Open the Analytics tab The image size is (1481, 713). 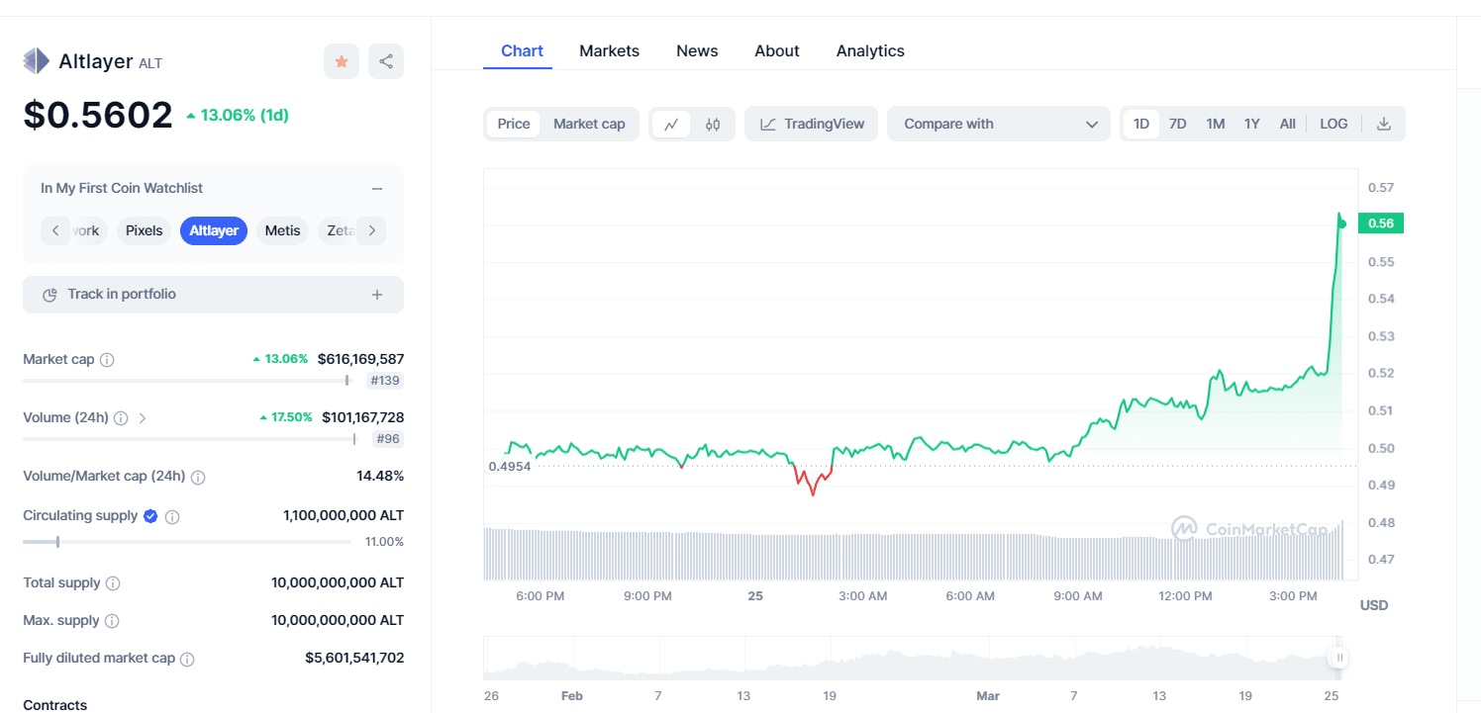[870, 50]
